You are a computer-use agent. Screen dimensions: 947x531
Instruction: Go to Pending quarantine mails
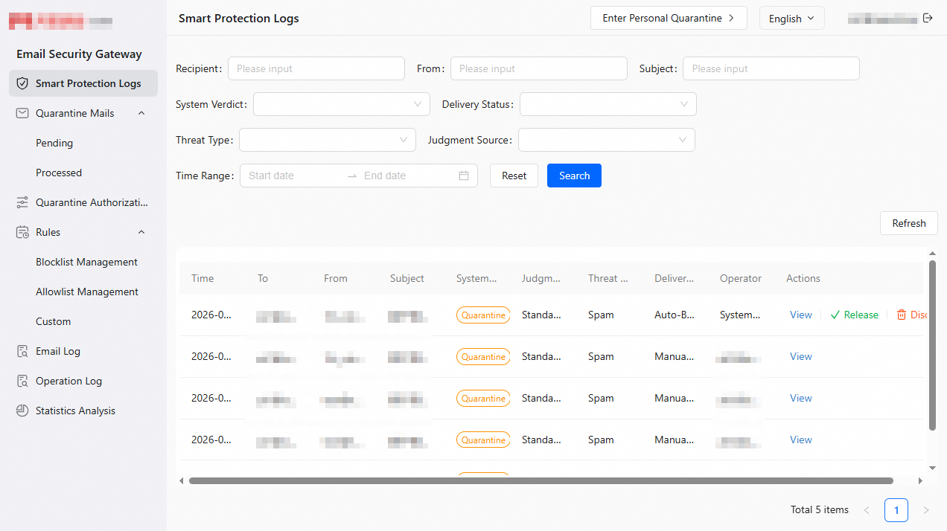click(x=54, y=143)
